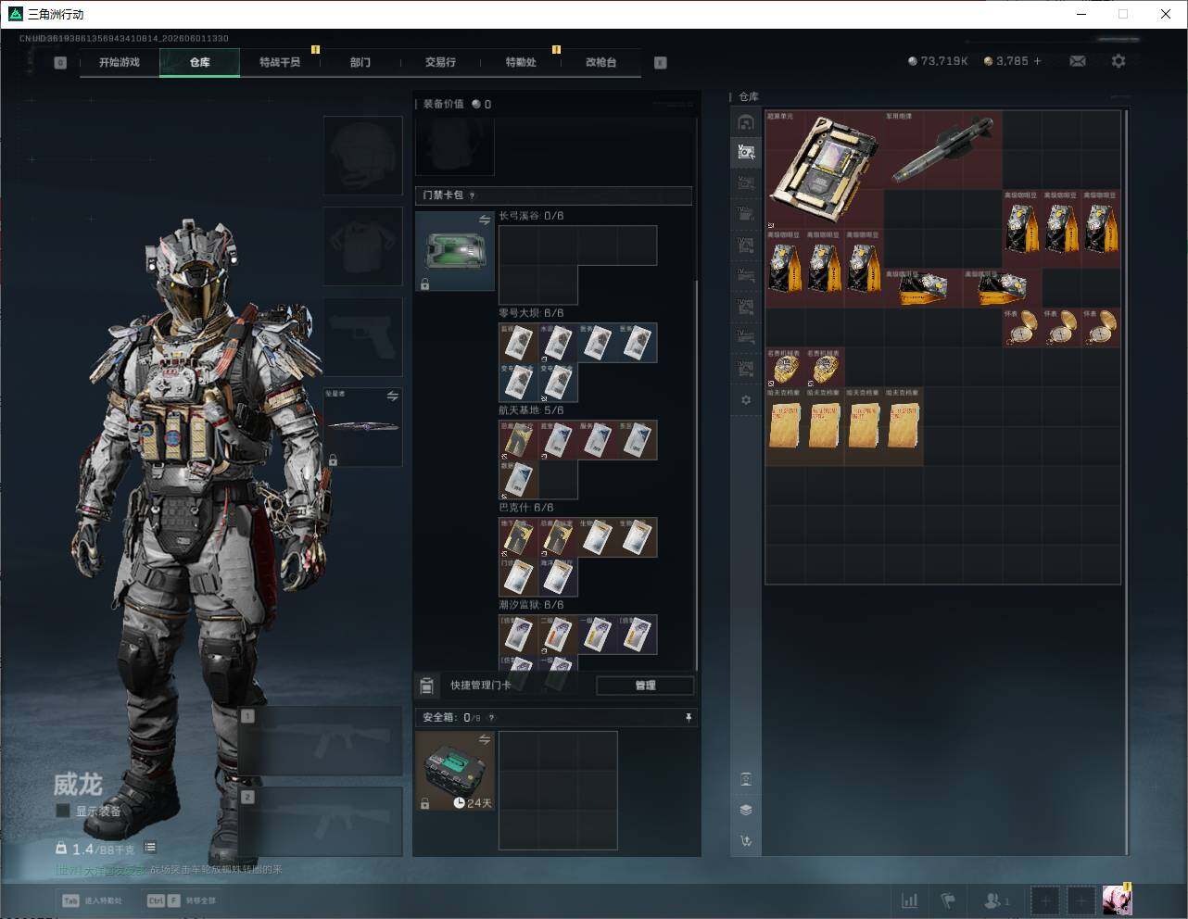The width and height of the screenshot is (1188, 919).
Task: Open the 部门 tab
Action: point(360,62)
